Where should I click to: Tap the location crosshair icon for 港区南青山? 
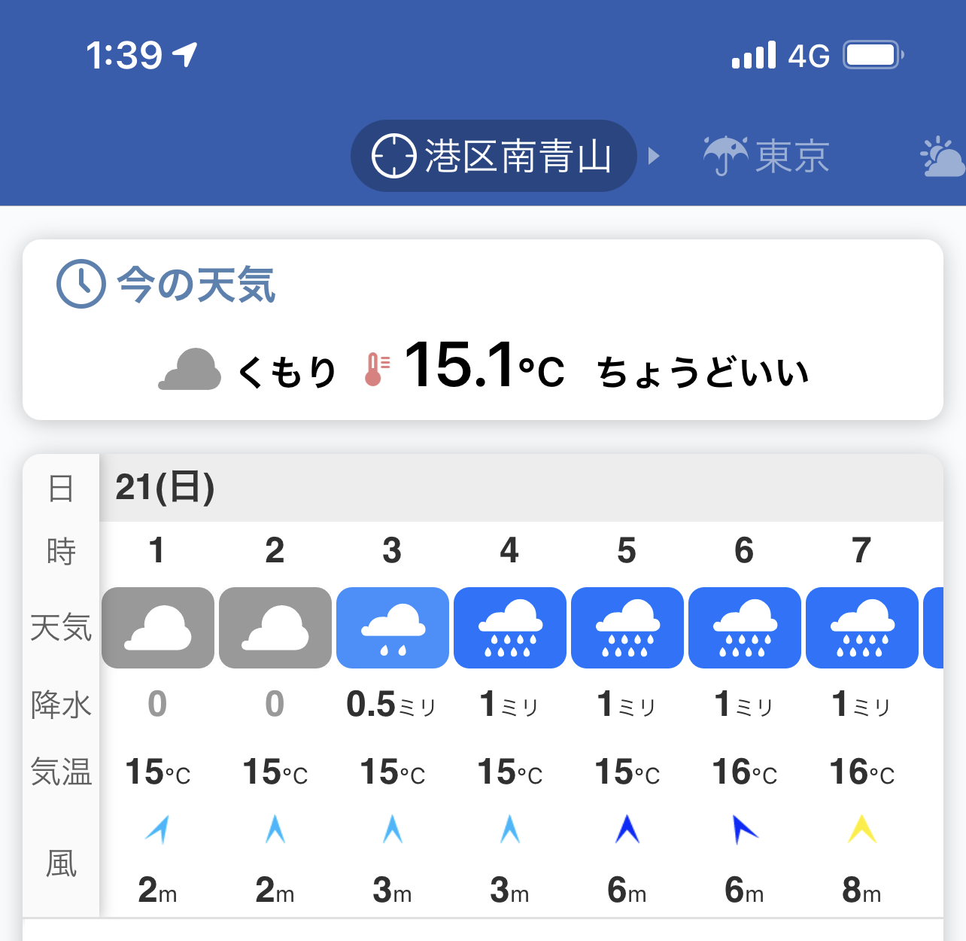click(x=393, y=156)
